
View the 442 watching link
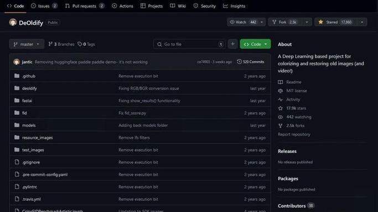pyautogui.click(x=295, y=117)
